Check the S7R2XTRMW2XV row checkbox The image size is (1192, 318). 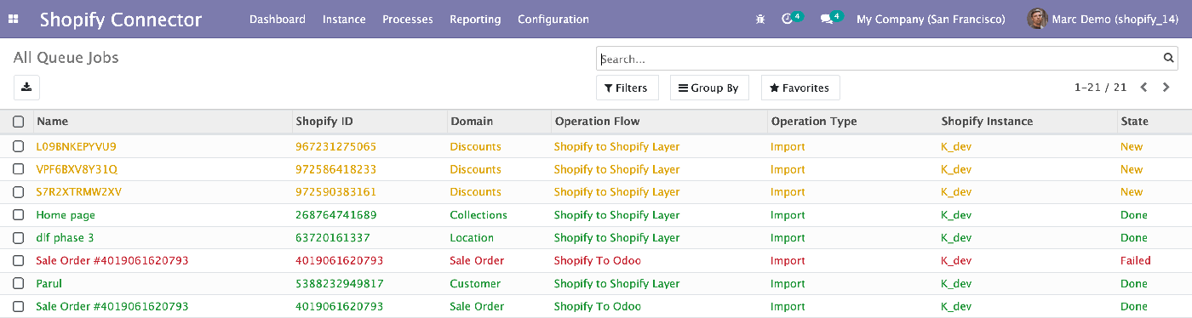18,192
